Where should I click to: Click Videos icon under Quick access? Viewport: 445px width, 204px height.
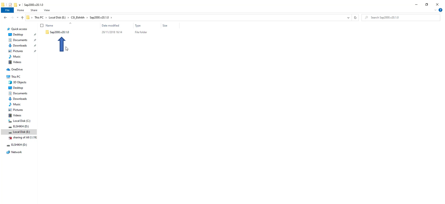10,62
